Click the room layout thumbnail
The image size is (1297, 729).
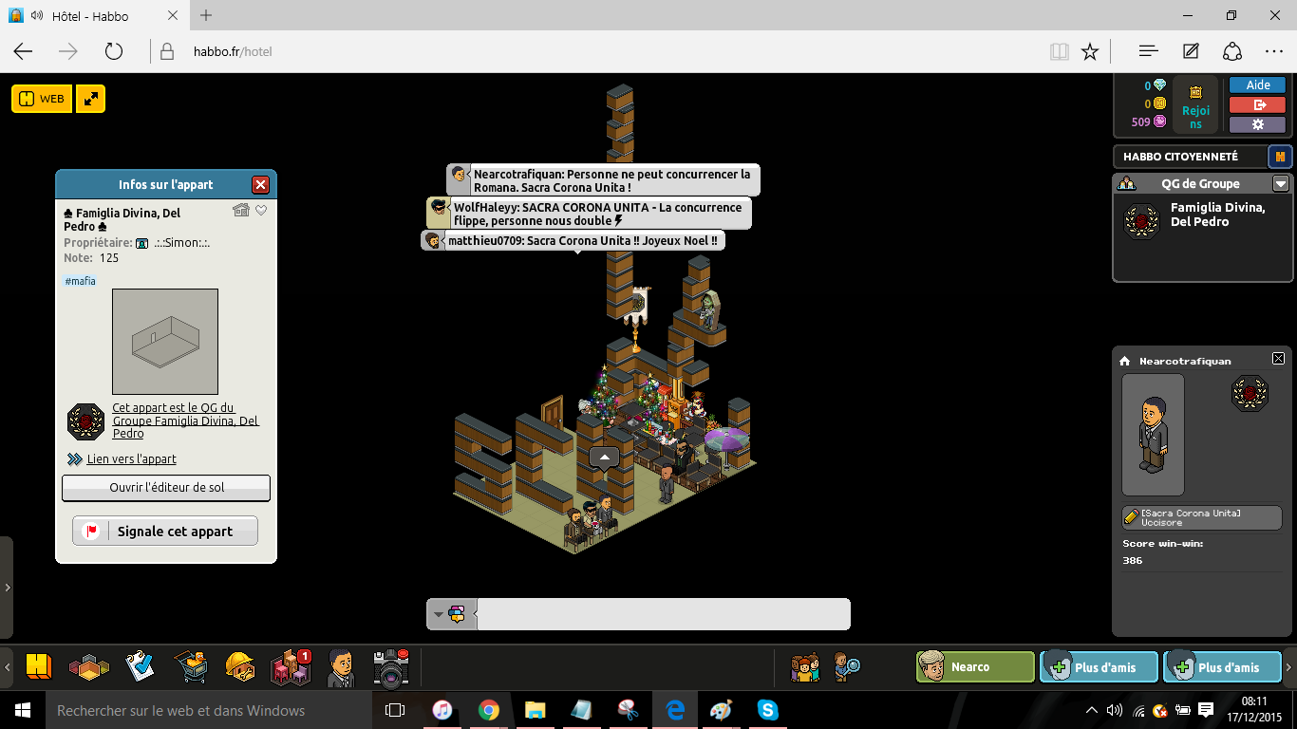[165, 342]
